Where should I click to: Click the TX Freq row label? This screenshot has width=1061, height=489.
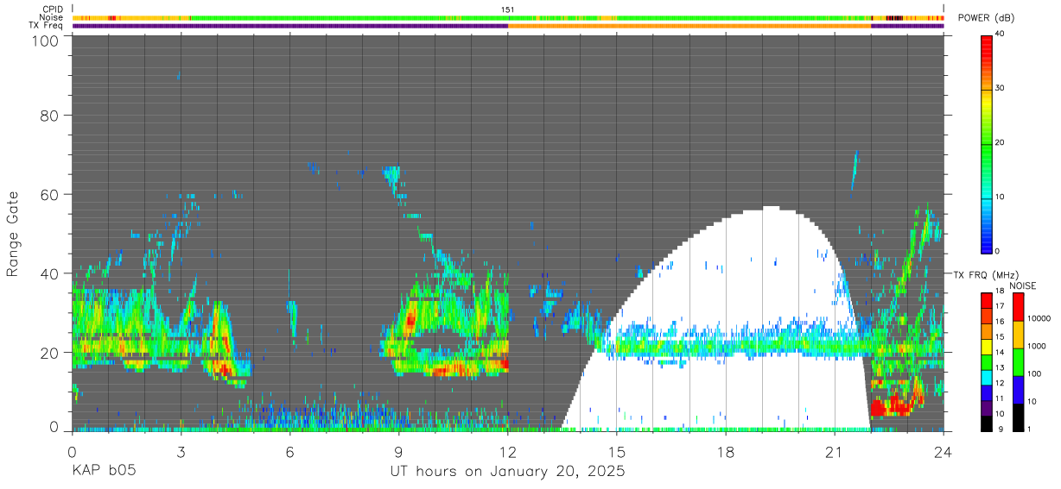[46, 26]
